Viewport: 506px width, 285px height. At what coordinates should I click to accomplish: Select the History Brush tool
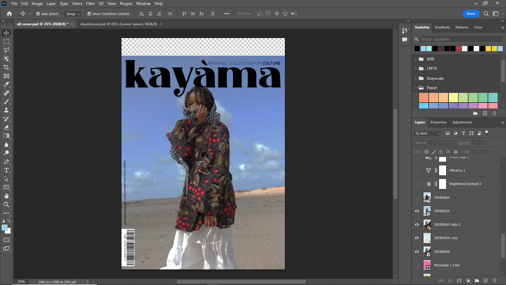(x=6, y=119)
